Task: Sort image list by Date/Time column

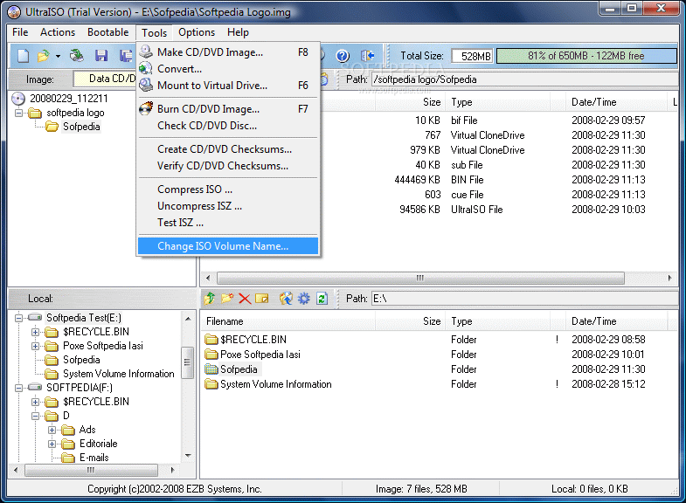Action: pos(616,102)
